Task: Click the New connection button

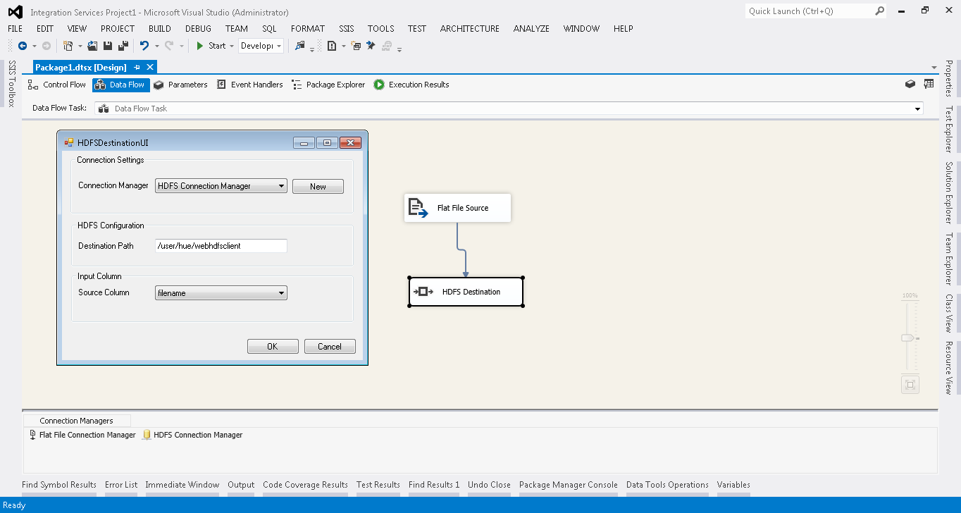Action: click(318, 187)
